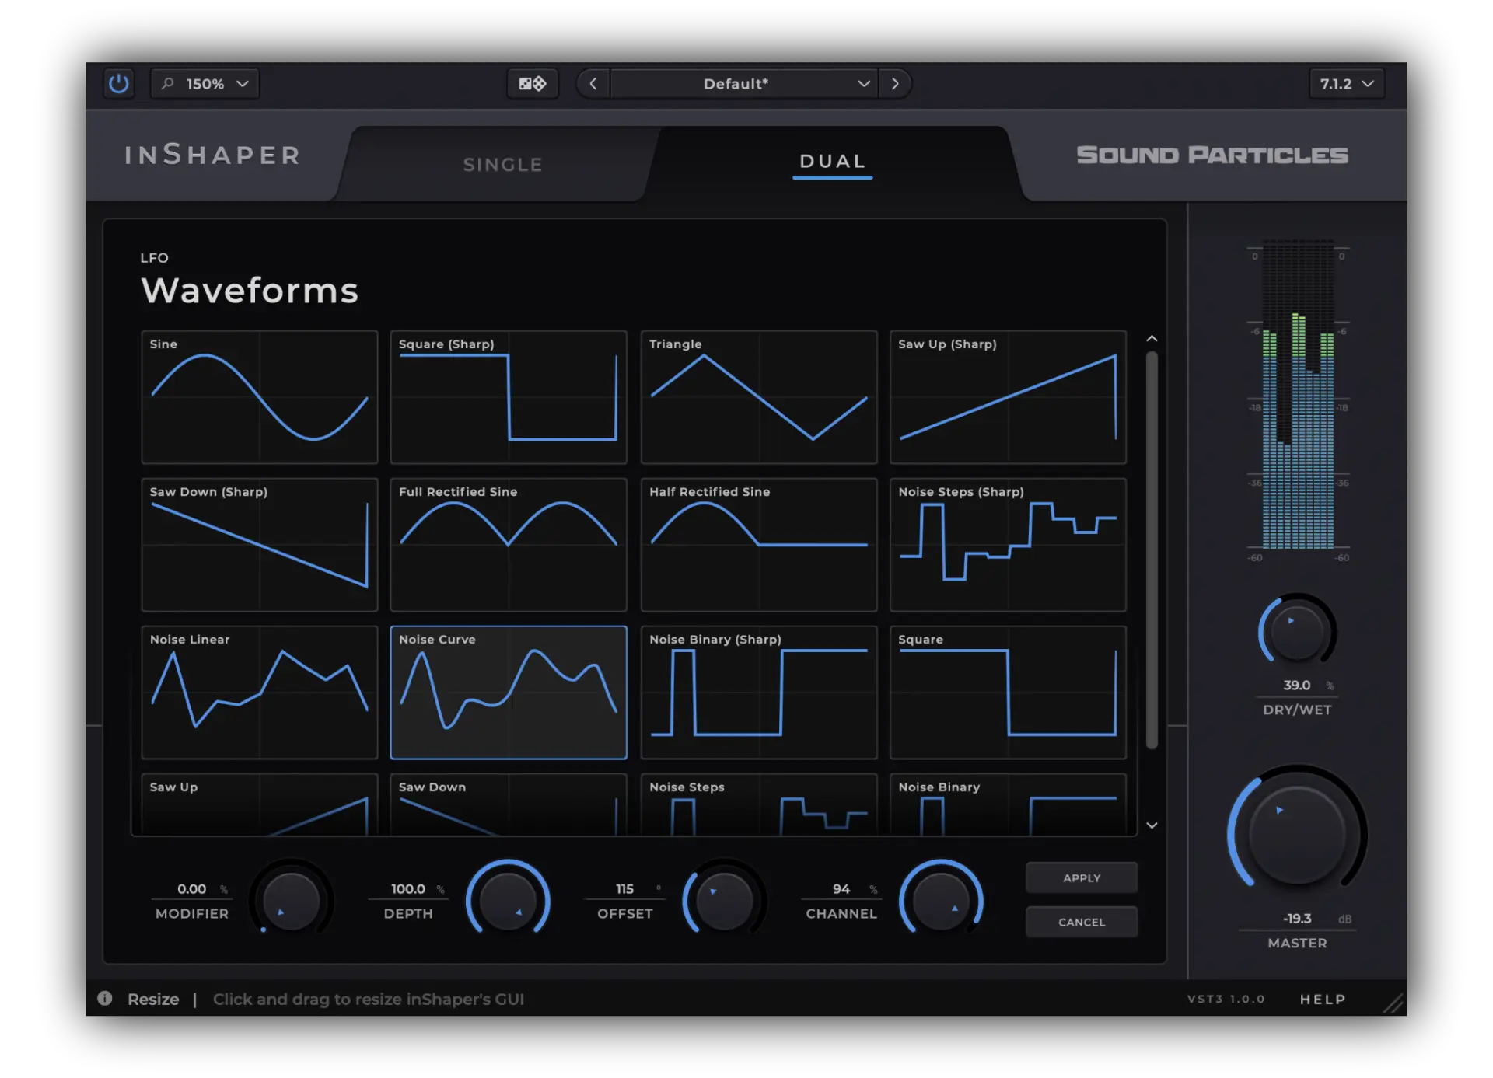
Task: Click the randomize dice icon
Action: tap(533, 83)
